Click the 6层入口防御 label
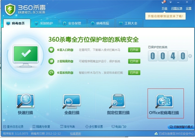Image resolution: width=195 pixels, height=138 pixels. click(65, 50)
